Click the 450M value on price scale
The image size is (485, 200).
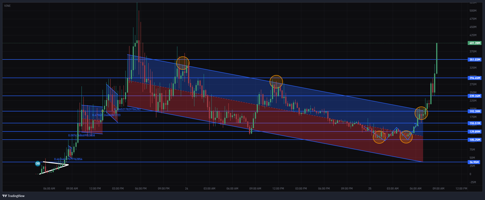point(472,27)
